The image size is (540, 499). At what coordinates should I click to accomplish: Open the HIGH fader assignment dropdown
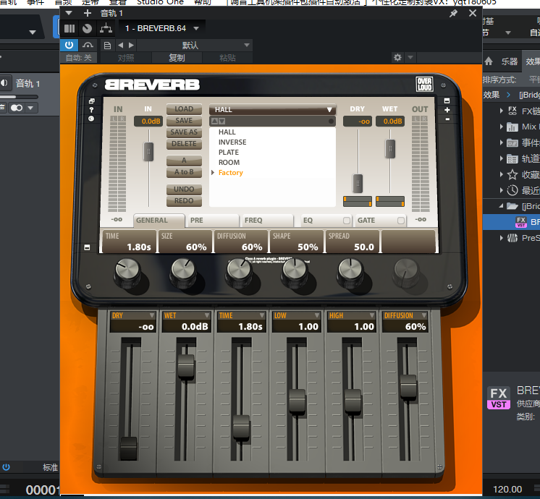(x=372, y=315)
